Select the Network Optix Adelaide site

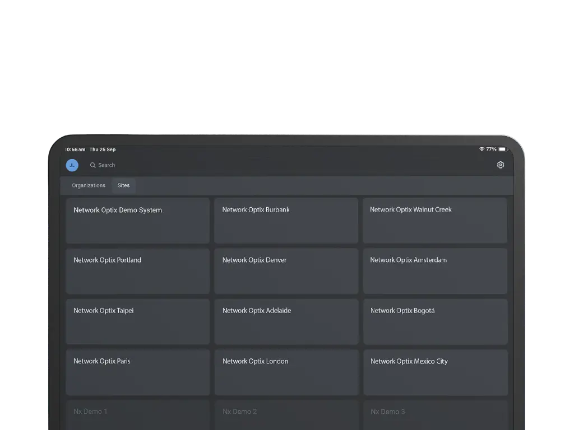click(286, 321)
